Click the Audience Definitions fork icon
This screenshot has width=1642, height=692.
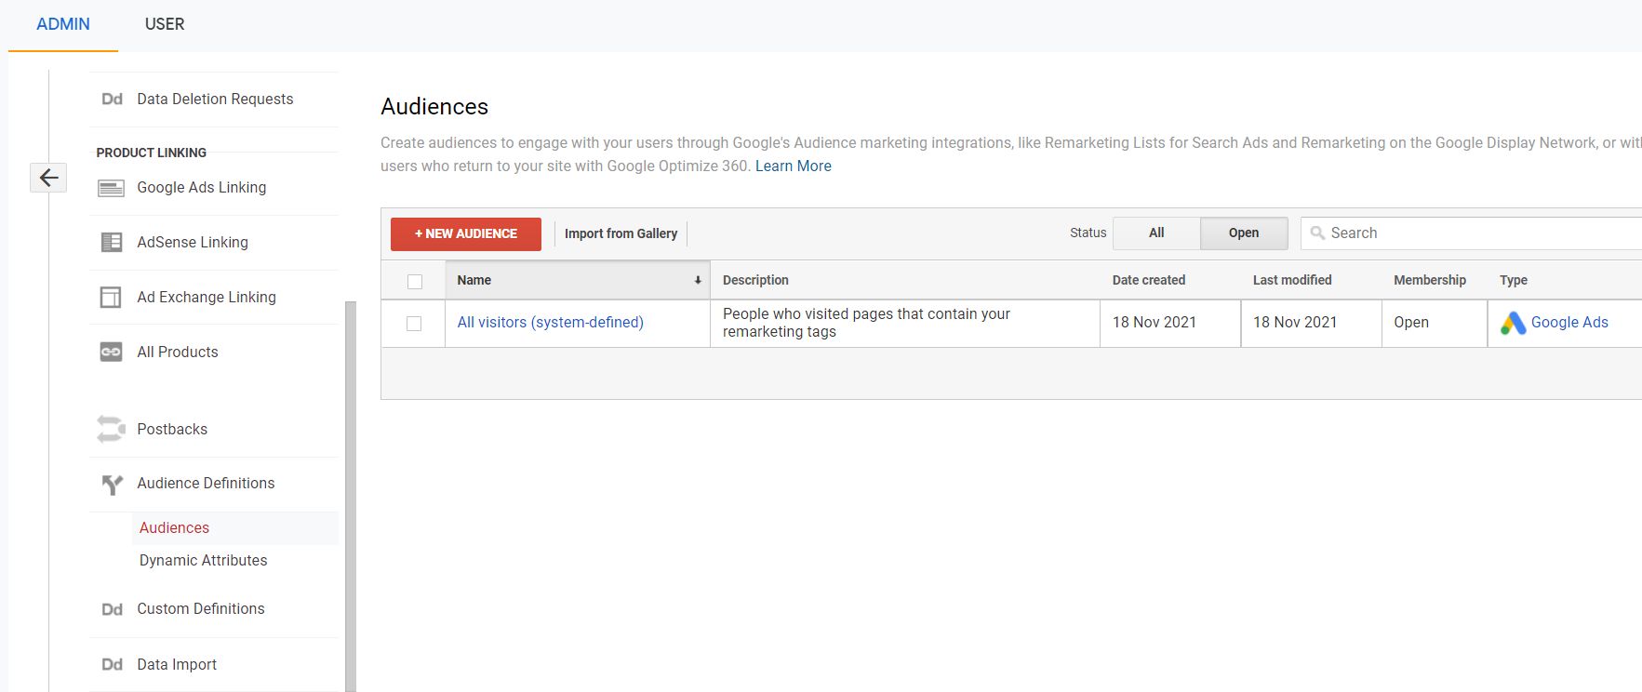coord(112,484)
